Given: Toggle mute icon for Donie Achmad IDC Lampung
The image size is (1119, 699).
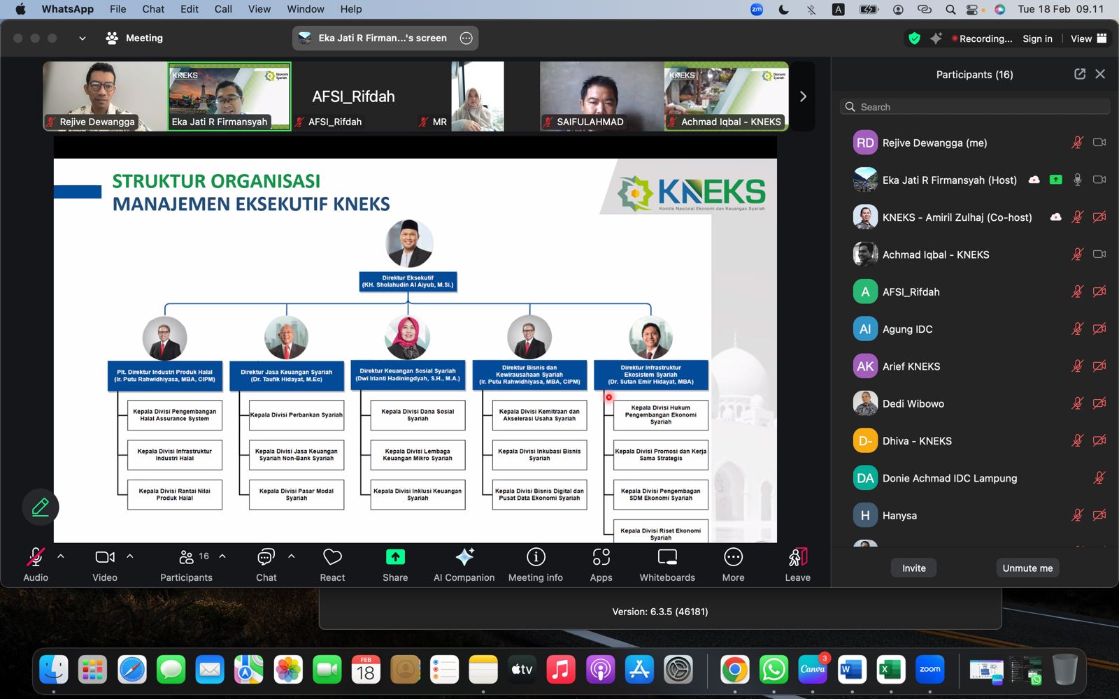Looking at the screenshot, I should pyautogui.click(x=1099, y=478).
